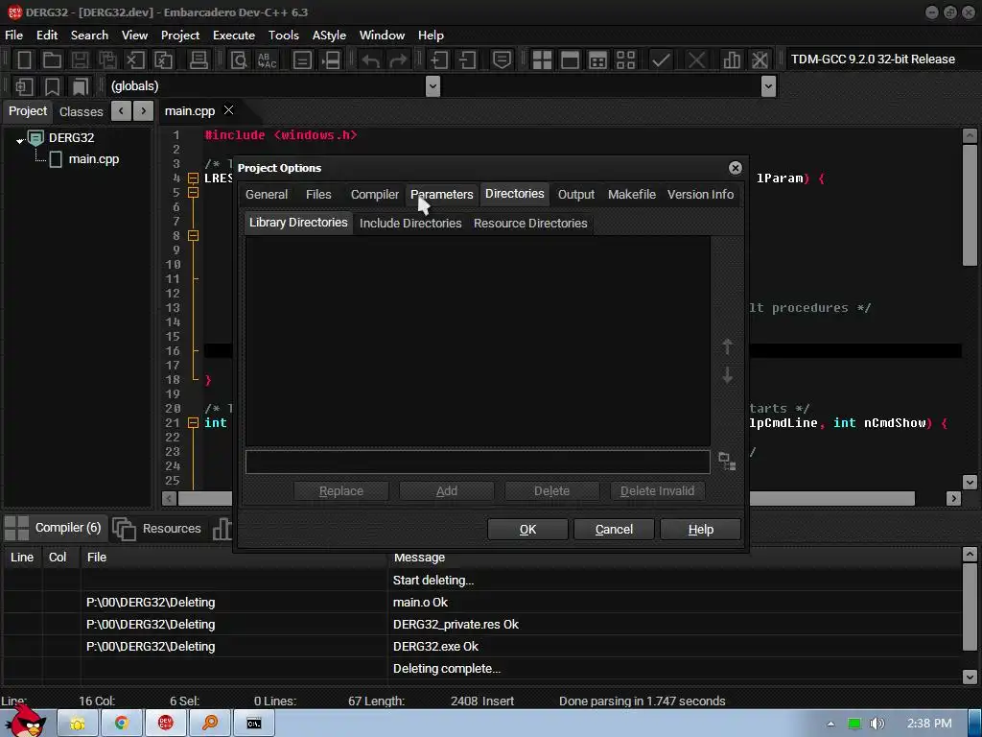Click the editor vertical scrollbar thumb
Viewport: 982px width, 737px height.
[x=970, y=205]
